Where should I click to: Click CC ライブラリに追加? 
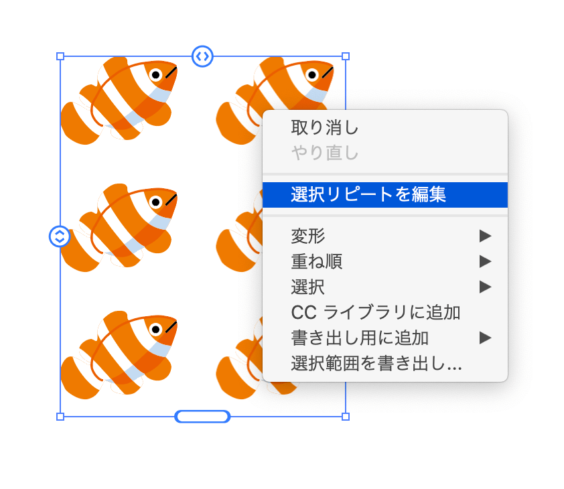385,312
